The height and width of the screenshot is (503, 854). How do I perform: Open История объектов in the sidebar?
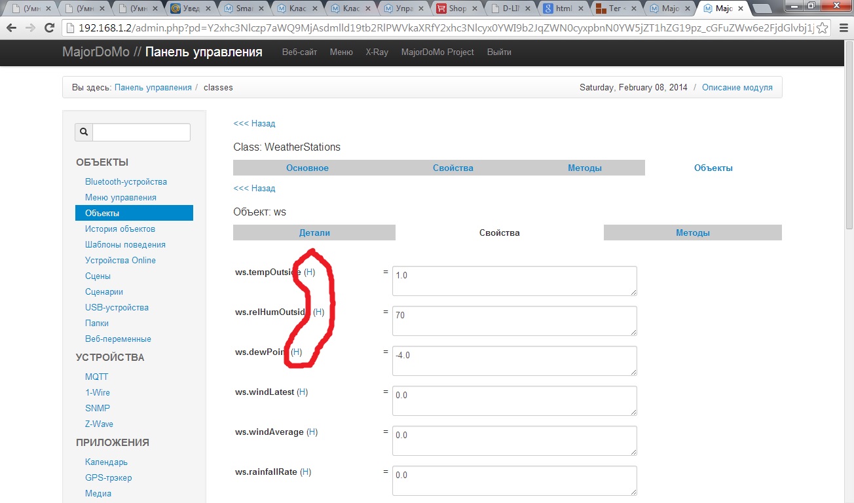point(120,229)
